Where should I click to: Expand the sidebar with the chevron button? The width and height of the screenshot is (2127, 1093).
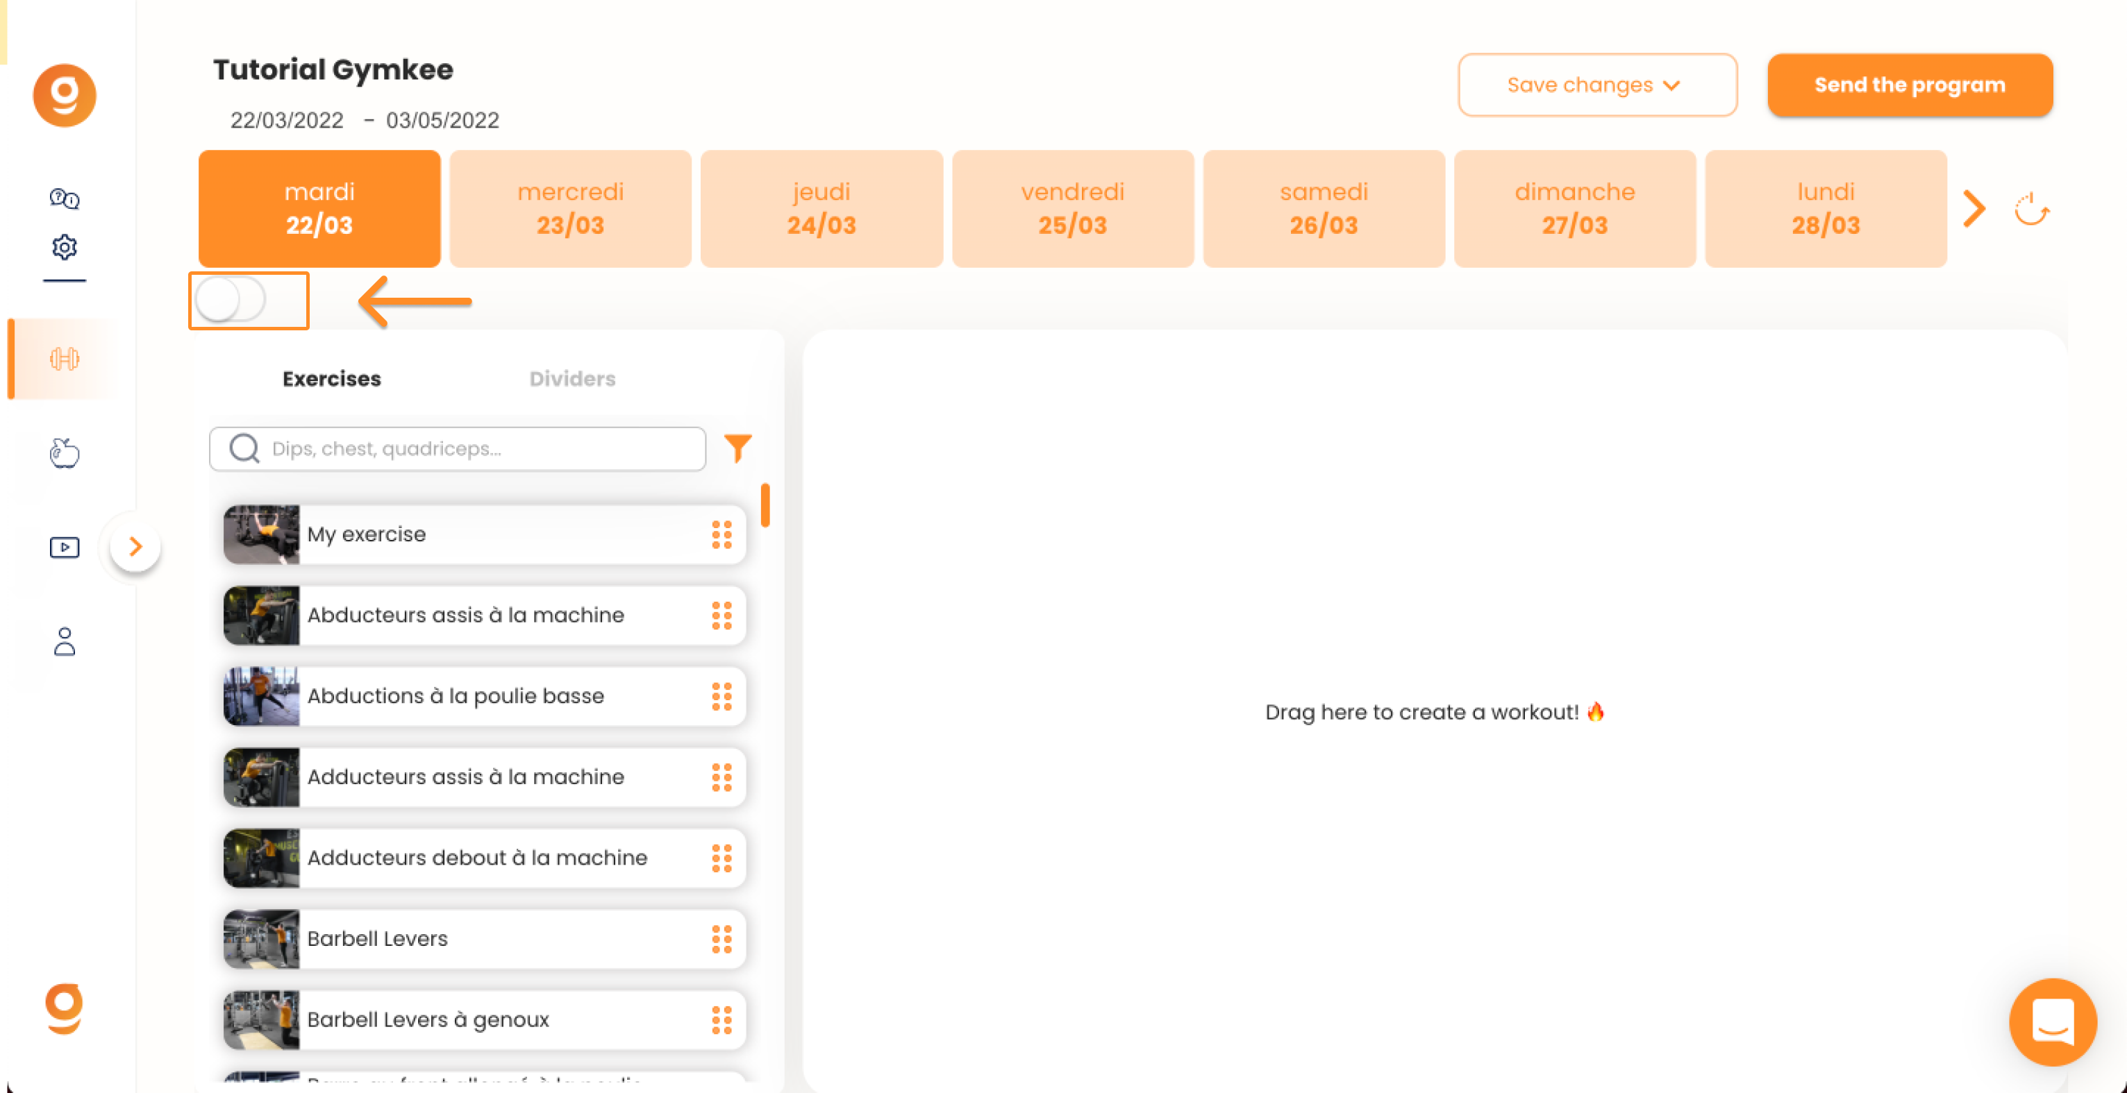coord(135,546)
